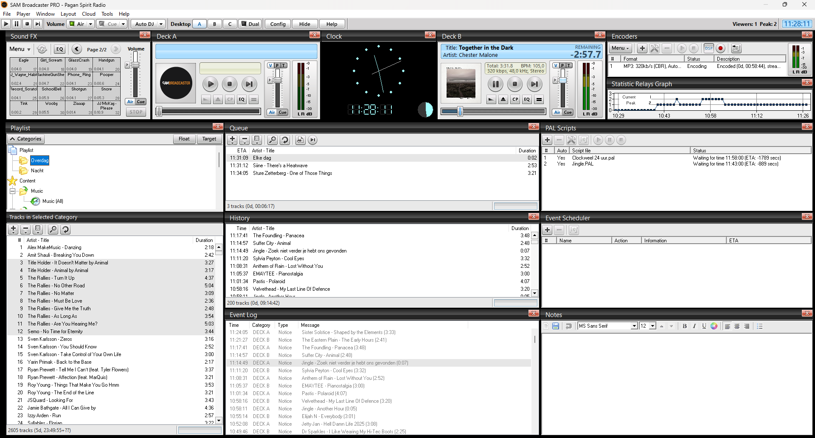Add a new PAL script
Viewport: 815px width, 438px height.
point(547,140)
